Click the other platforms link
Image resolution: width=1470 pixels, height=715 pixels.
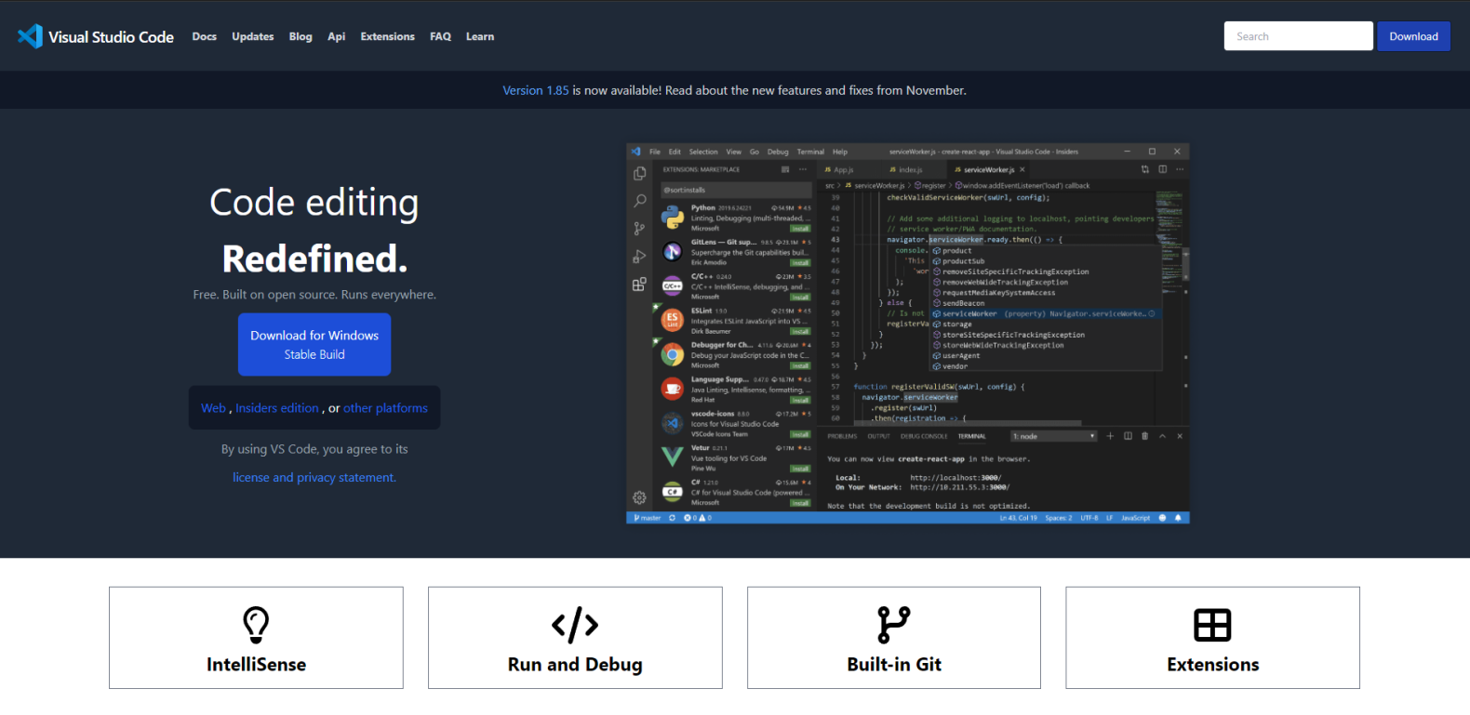pyautogui.click(x=385, y=408)
